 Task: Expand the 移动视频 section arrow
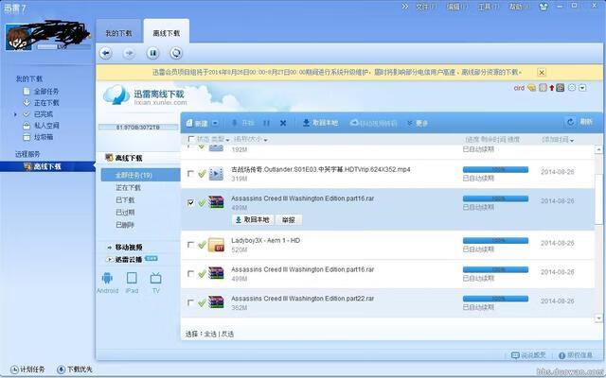[x=110, y=248]
